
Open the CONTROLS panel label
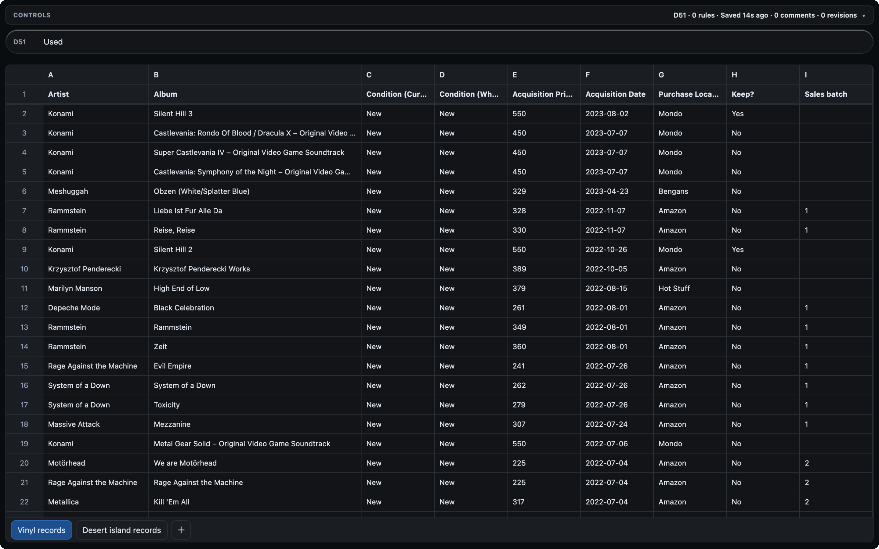pos(32,15)
